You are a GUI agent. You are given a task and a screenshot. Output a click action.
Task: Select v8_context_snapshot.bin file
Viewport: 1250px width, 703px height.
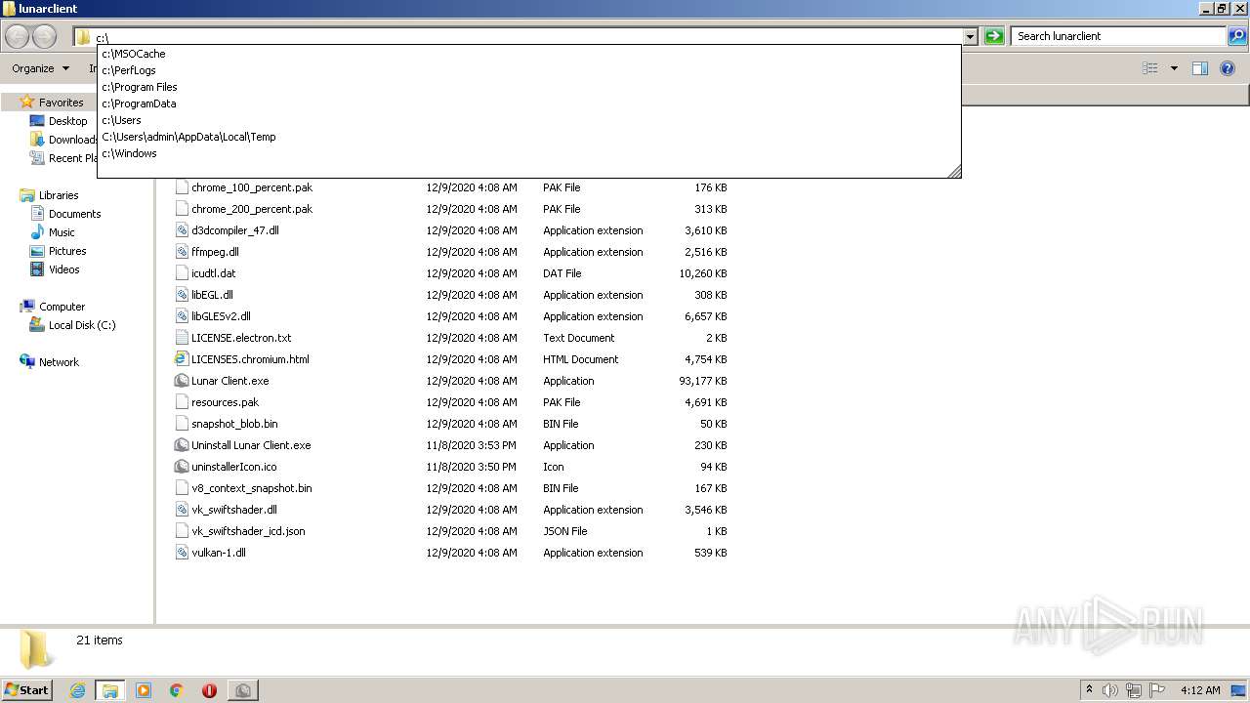pos(252,488)
